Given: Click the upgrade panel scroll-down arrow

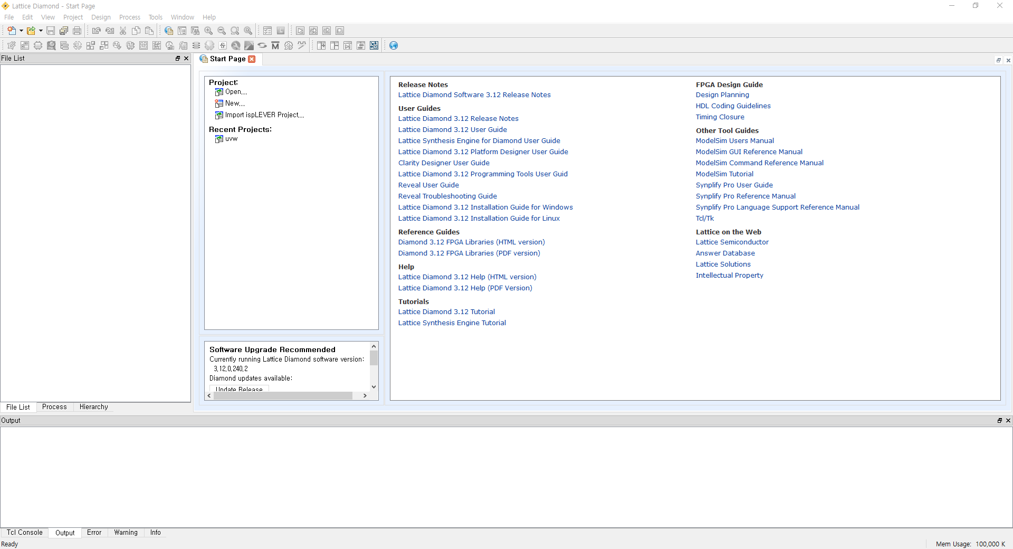Looking at the screenshot, I should (374, 387).
